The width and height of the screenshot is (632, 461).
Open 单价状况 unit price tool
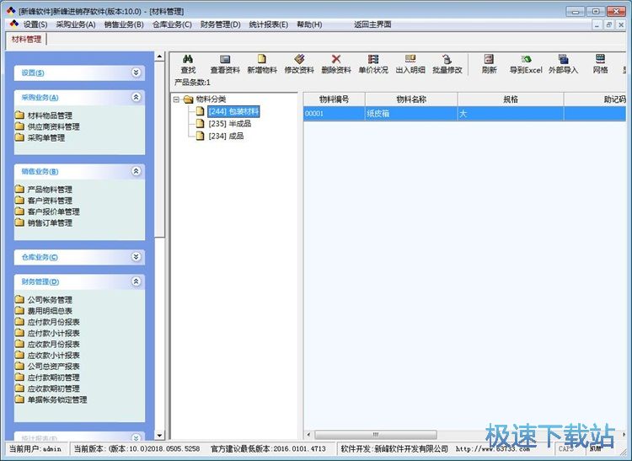point(373,64)
